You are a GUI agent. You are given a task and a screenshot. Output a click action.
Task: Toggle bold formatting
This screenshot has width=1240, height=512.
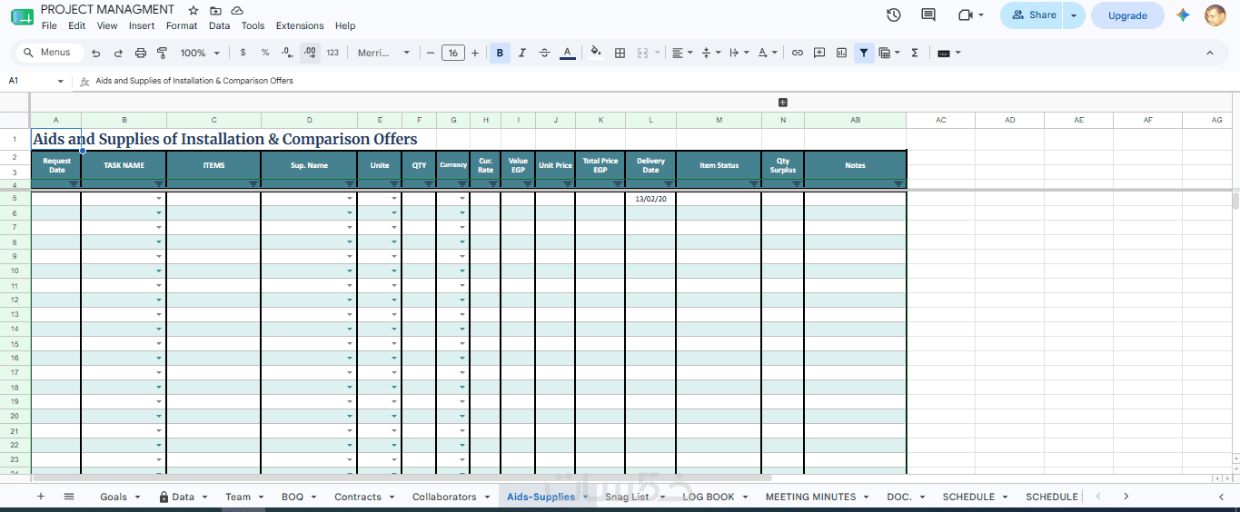pyautogui.click(x=500, y=53)
